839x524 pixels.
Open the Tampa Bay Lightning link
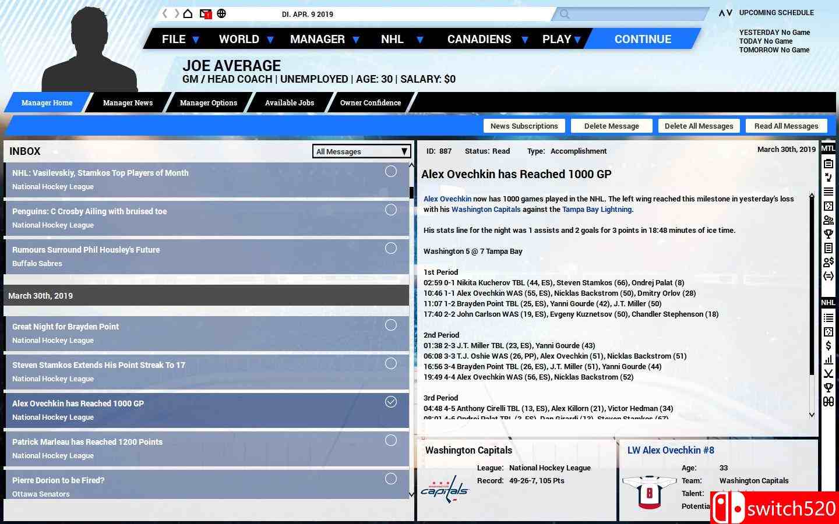pyautogui.click(x=597, y=209)
